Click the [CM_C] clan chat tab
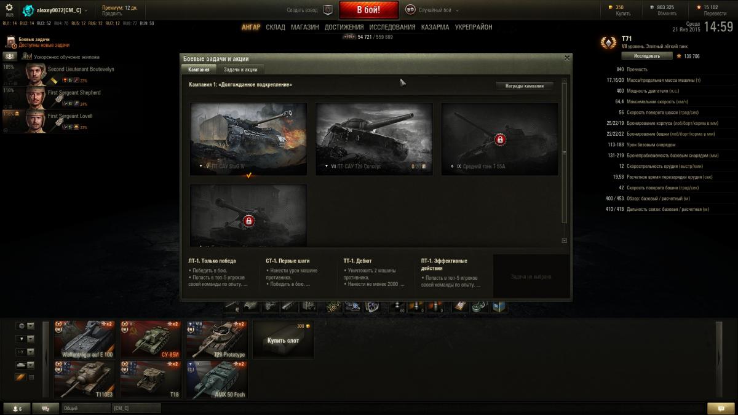 (x=136, y=408)
